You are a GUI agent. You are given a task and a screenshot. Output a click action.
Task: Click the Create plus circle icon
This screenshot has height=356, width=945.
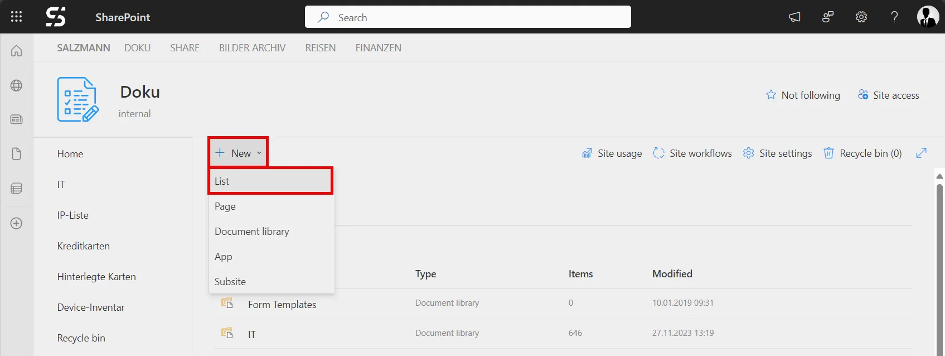coord(17,223)
